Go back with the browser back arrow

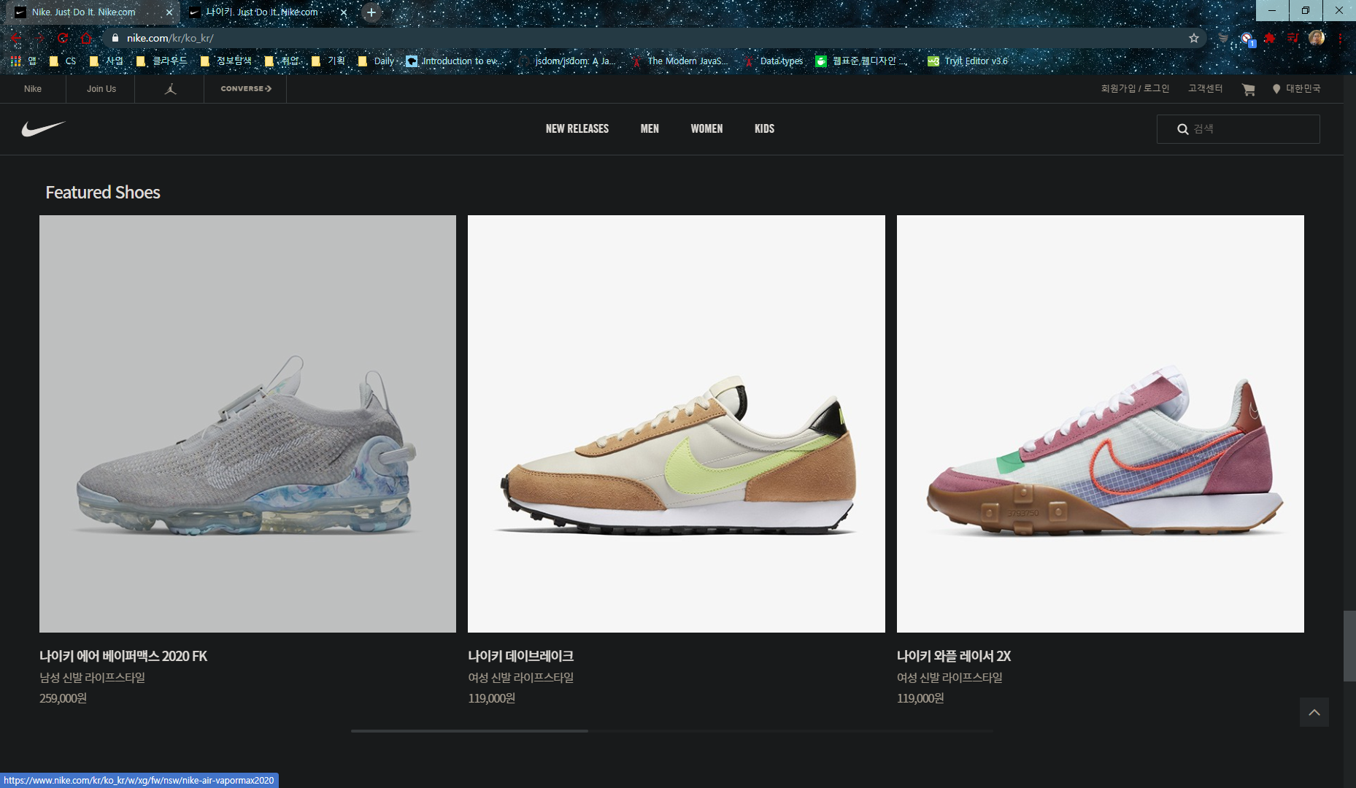tap(16, 38)
